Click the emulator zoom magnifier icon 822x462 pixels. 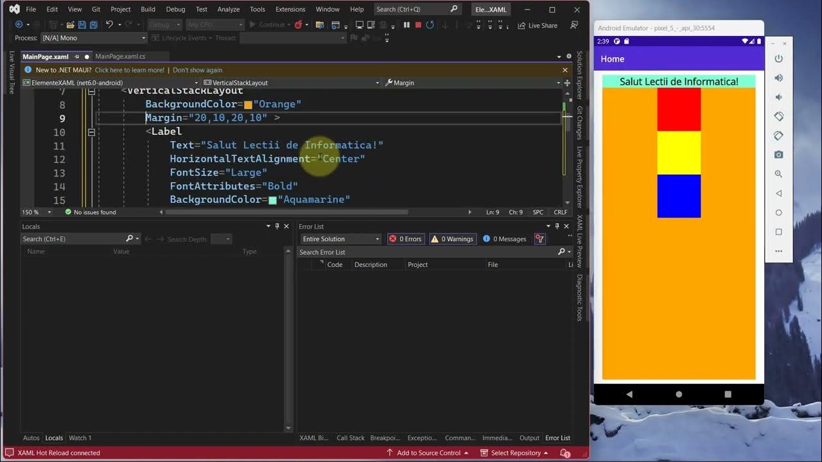[x=779, y=174]
